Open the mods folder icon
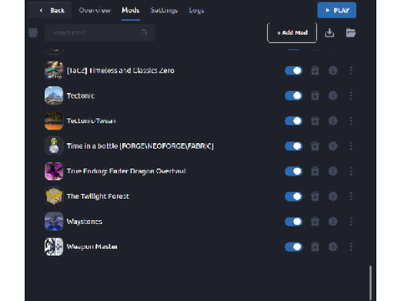 pyautogui.click(x=351, y=33)
